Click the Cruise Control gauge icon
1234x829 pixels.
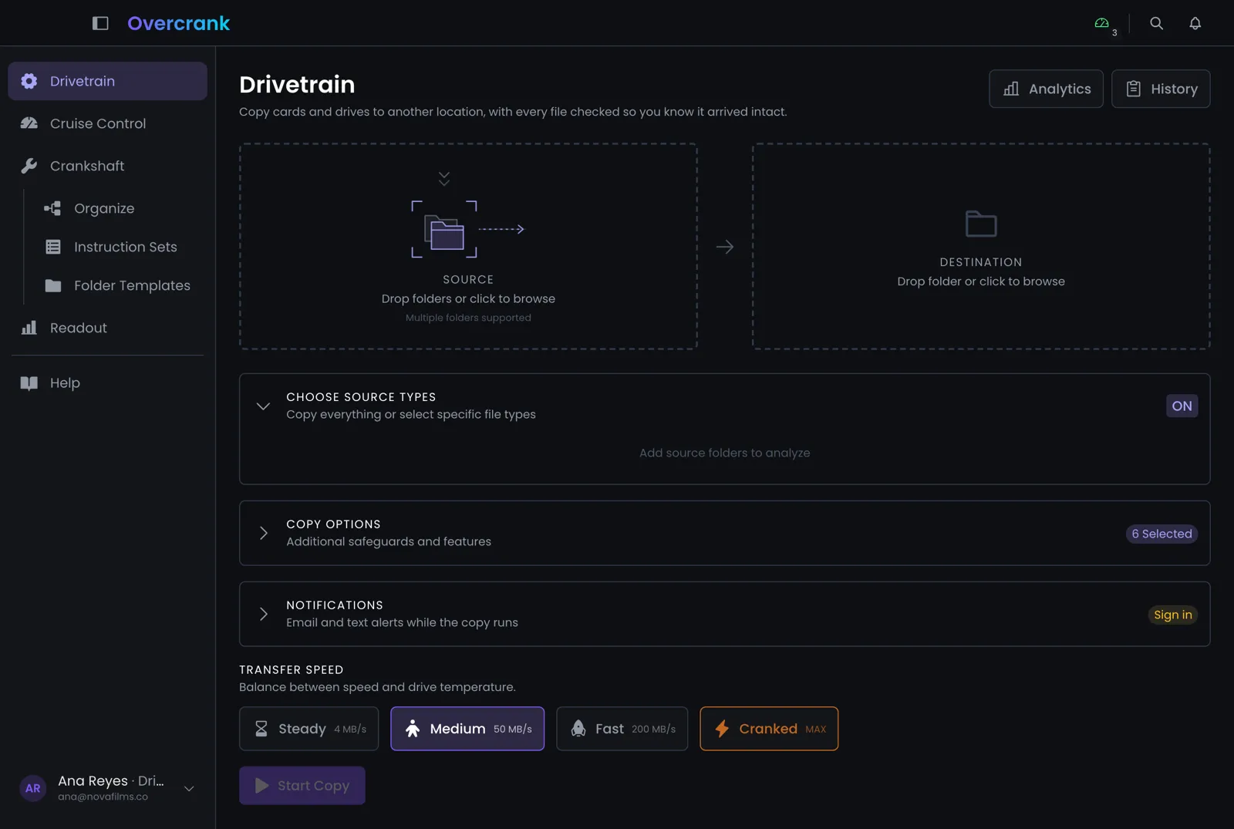coord(29,123)
